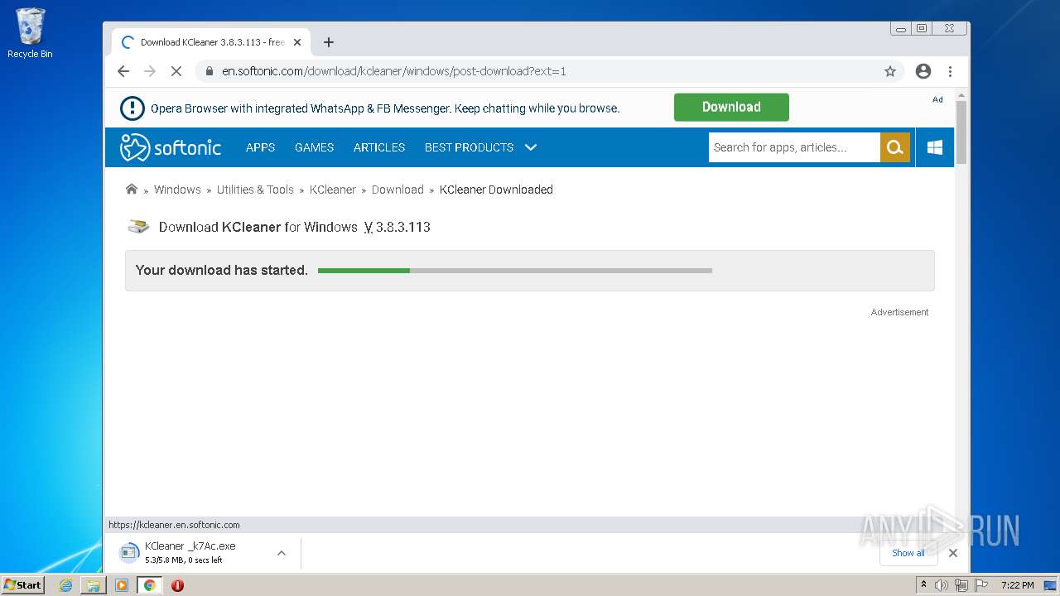Click the network tray icon
Image resolution: width=1060 pixels, height=596 pixels.
coord(961,585)
